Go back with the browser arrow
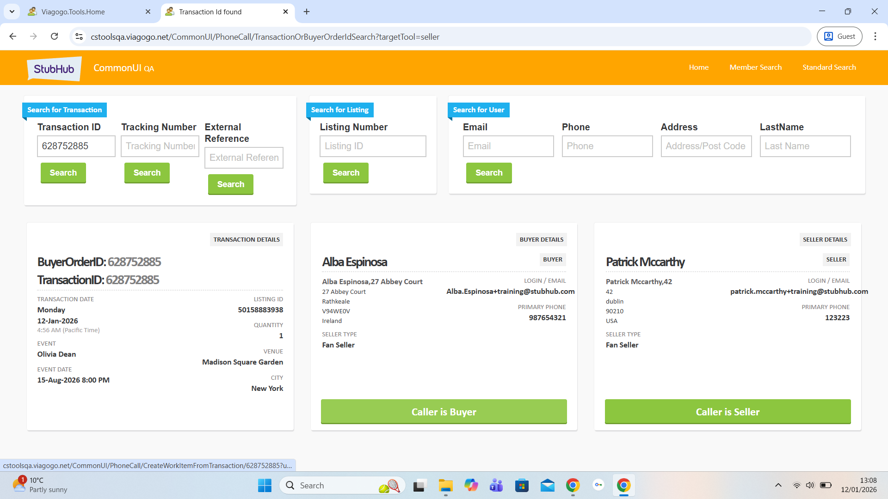Image resolution: width=888 pixels, height=499 pixels. point(13,37)
